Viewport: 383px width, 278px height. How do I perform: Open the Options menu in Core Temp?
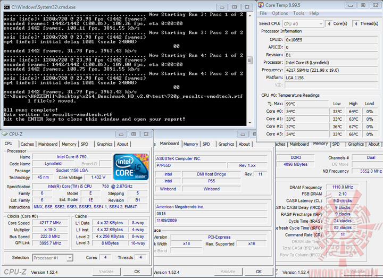click(280, 13)
